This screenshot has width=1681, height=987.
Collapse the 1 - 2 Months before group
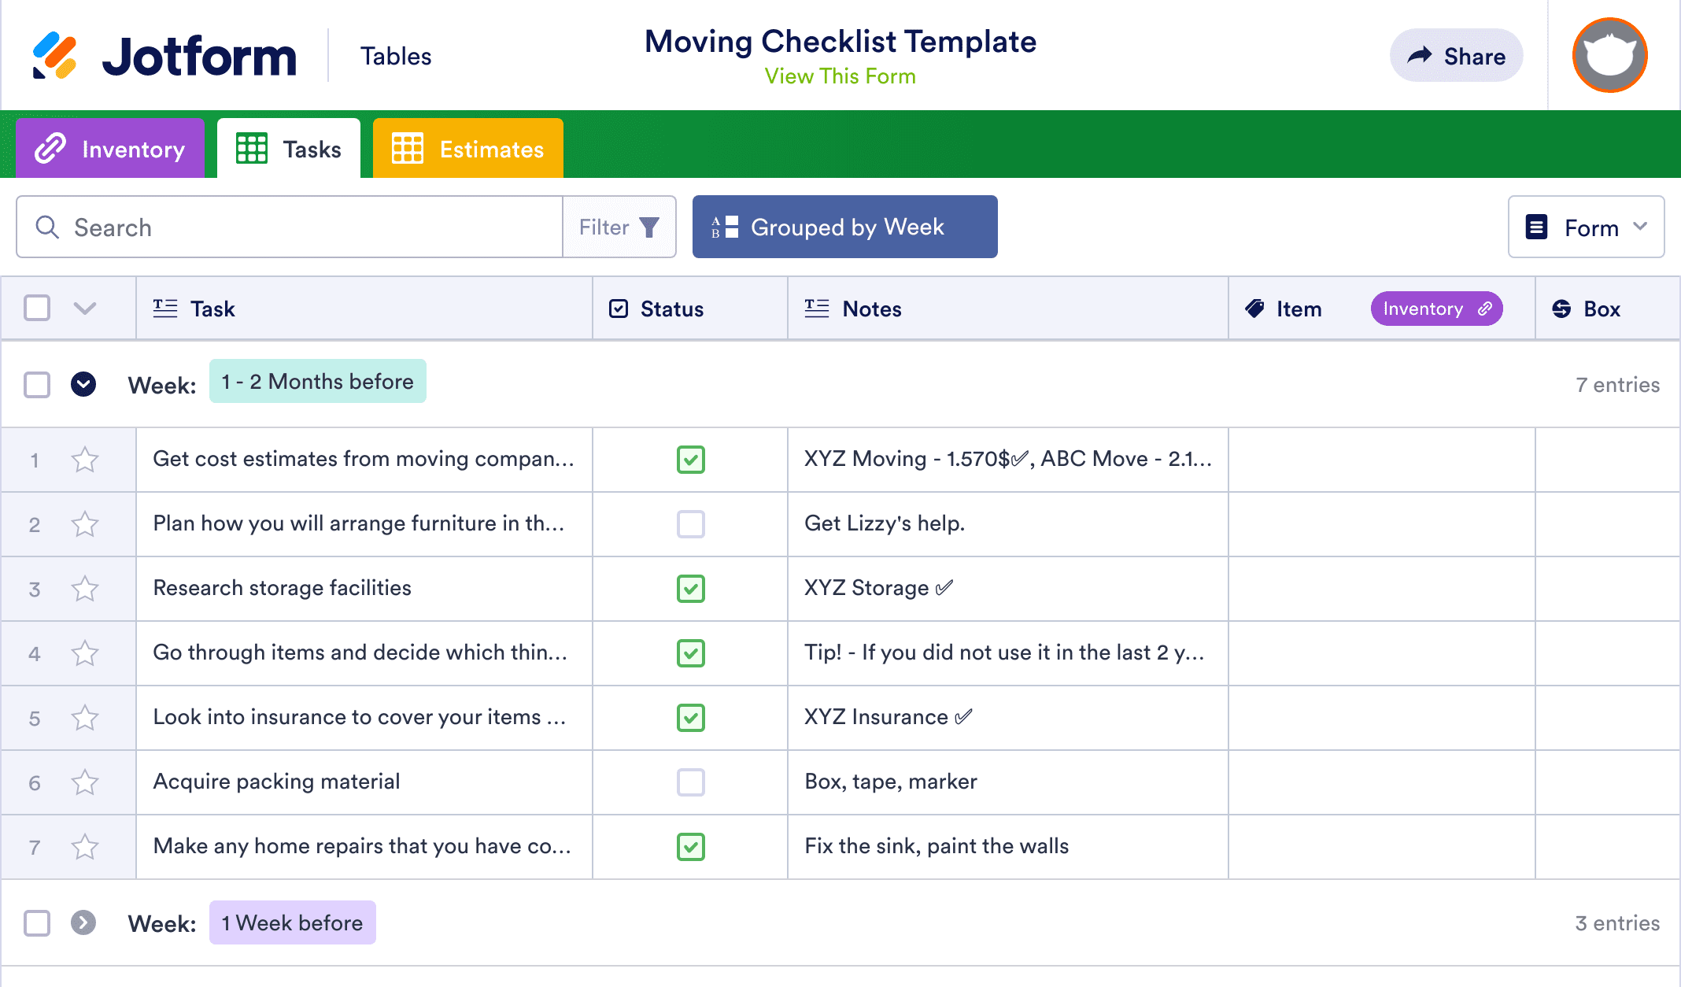[x=83, y=385]
